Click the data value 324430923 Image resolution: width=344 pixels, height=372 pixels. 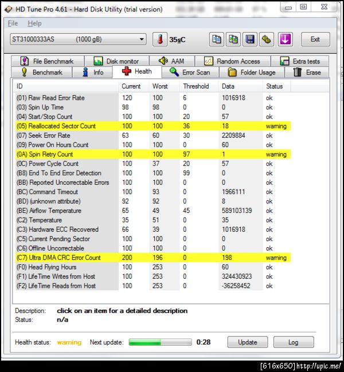click(237, 276)
